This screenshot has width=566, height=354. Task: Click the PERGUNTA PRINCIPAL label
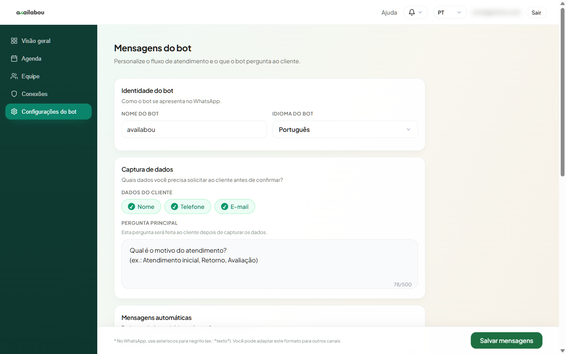149,223
